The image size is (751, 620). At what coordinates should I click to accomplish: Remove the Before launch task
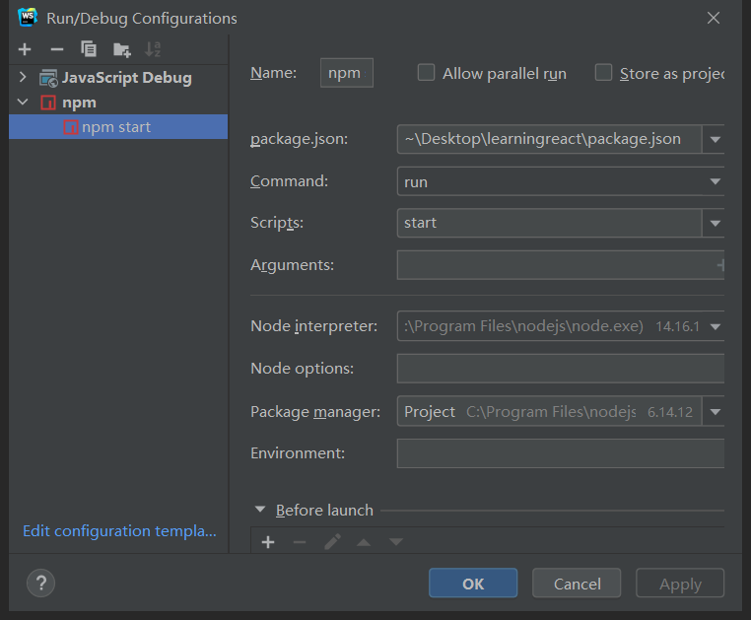click(x=300, y=542)
